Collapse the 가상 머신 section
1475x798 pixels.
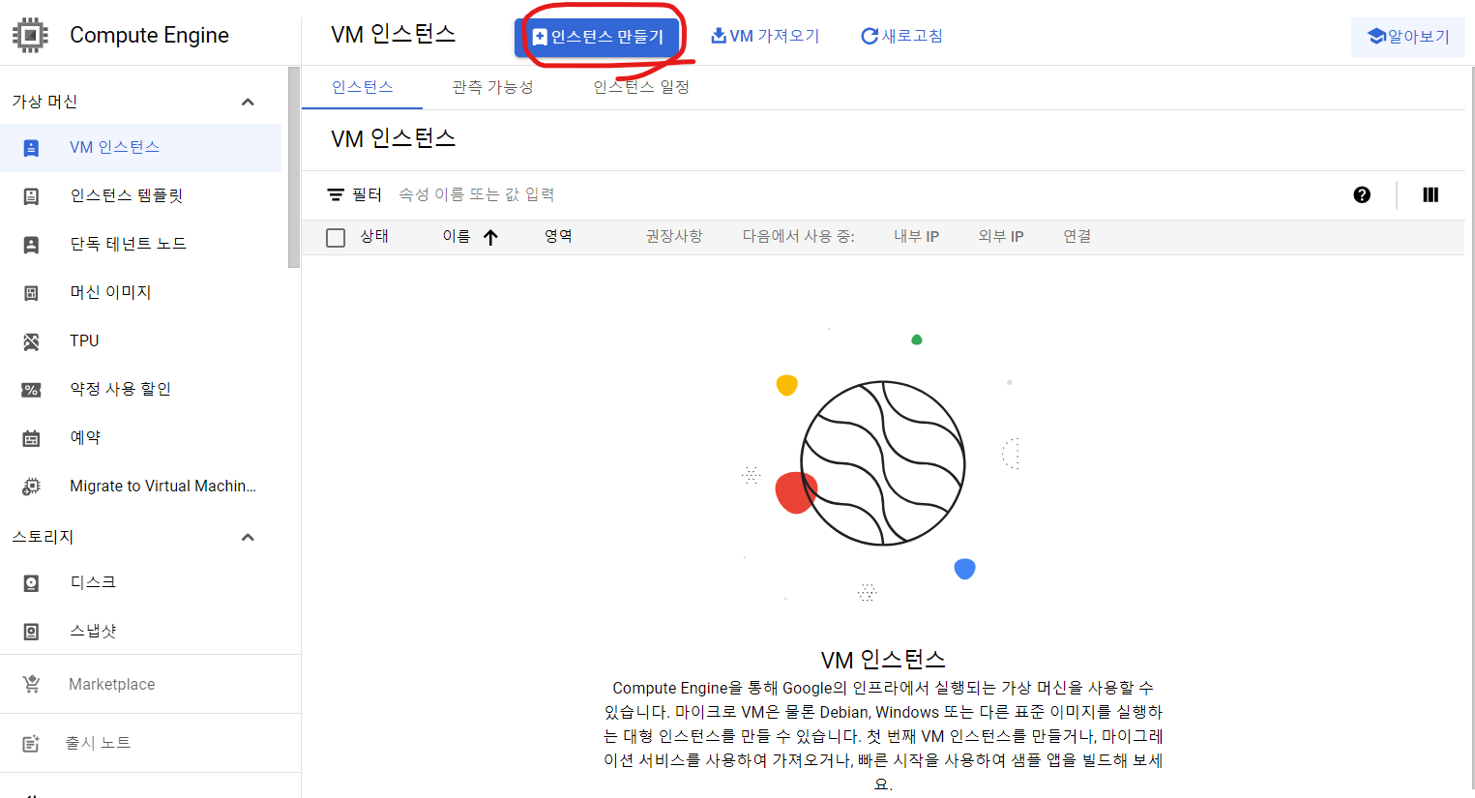pyautogui.click(x=248, y=102)
